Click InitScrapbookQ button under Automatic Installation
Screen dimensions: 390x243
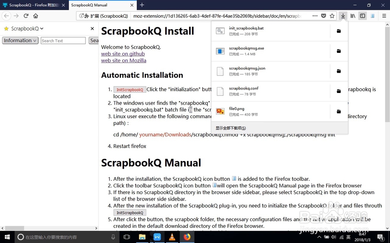(130, 89)
